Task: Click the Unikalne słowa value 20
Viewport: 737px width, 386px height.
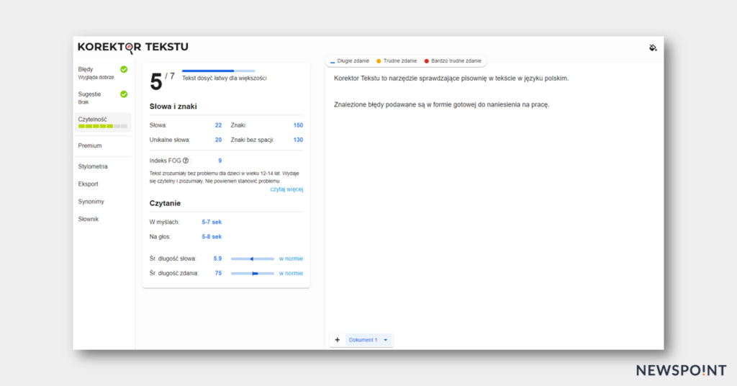Action: pos(218,140)
